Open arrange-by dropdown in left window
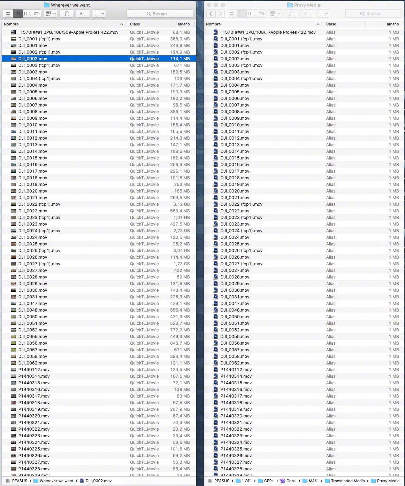The image size is (405, 486). (x=51, y=14)
